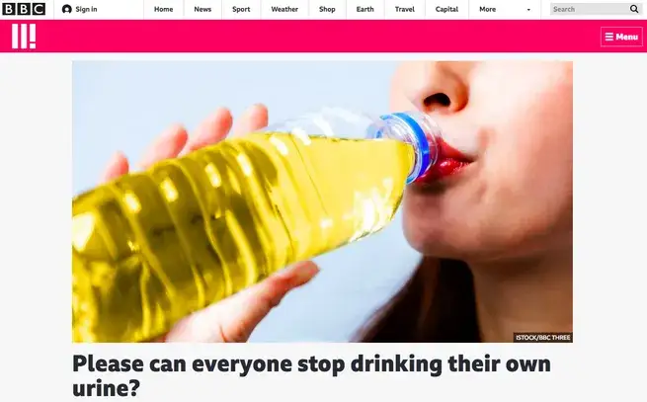Image resolution: width=647 pixels, height=402 pixels.
Task: Expand the More dropdown arrow
Action: pyautogui.click(x=528, y=10)
